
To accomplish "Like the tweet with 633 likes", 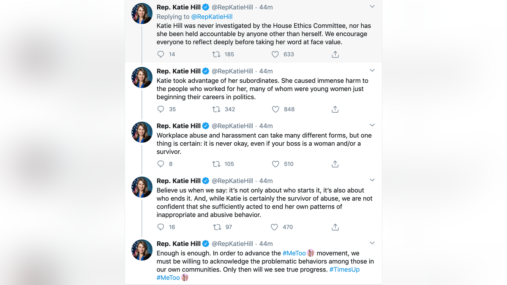I will point(275,54).
